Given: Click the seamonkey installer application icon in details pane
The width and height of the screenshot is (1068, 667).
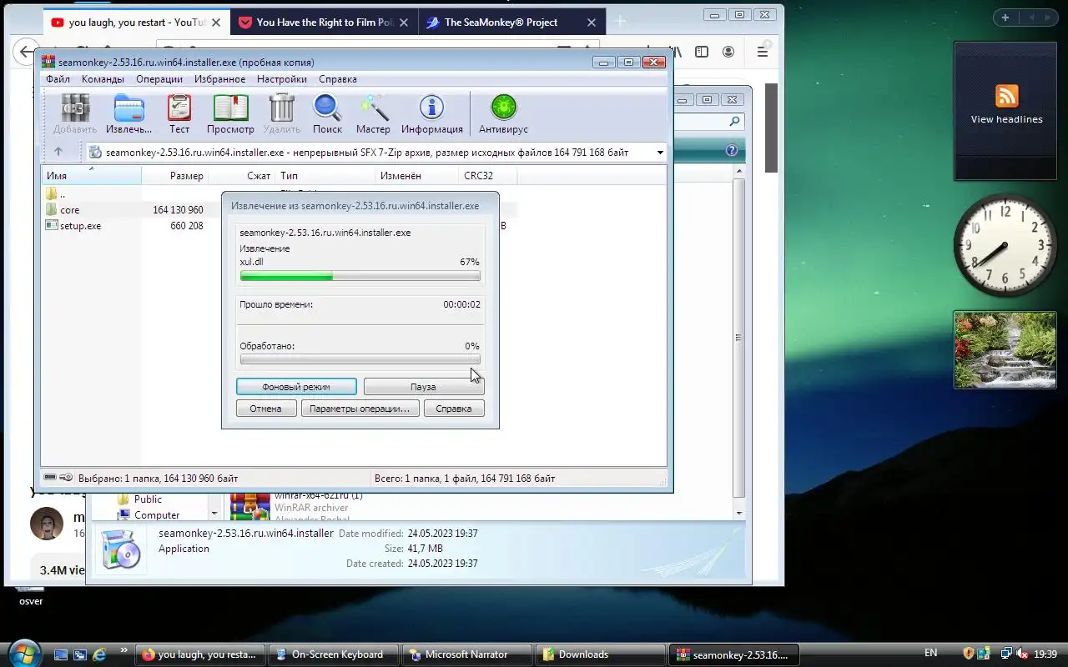Looking at the screenshot, I should [x=120, y=549].
